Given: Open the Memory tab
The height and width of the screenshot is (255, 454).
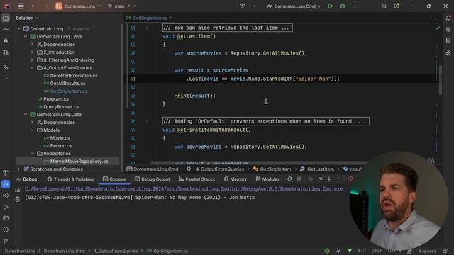Looking at the screenshot, I should pos(236,179).
